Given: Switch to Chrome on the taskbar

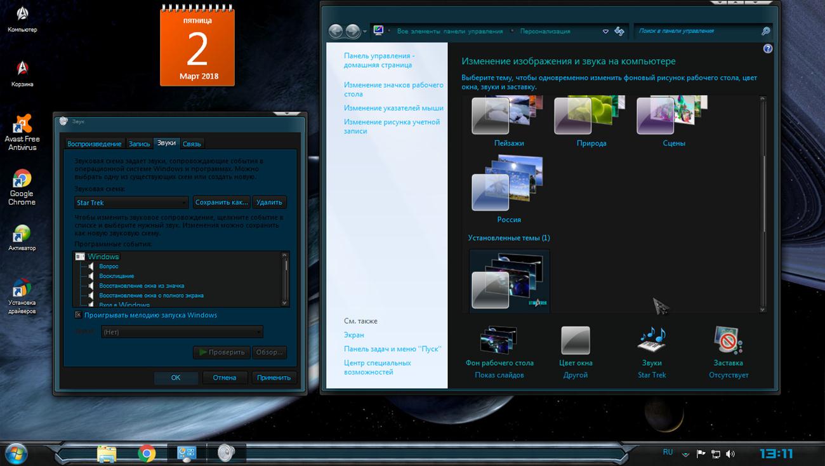Looking at the screenshot, I should 147,453.
